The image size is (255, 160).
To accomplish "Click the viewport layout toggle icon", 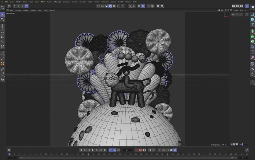I will click(228, 10).
